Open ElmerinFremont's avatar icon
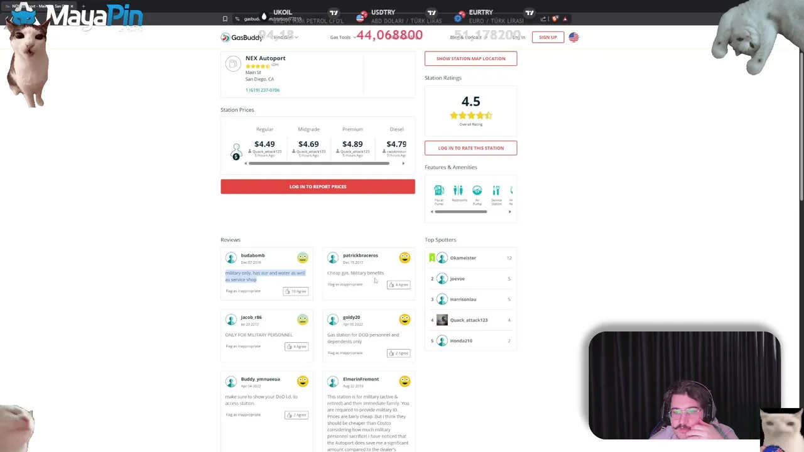 click(x=333, y=382)
